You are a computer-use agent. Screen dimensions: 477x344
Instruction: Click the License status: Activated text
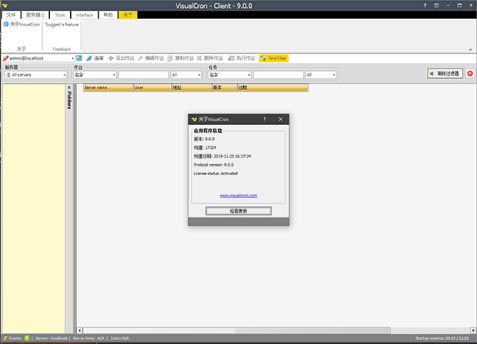point(215,174)
